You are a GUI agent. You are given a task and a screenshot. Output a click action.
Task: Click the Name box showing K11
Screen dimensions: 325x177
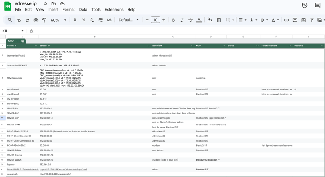click(x=12, y=31)
